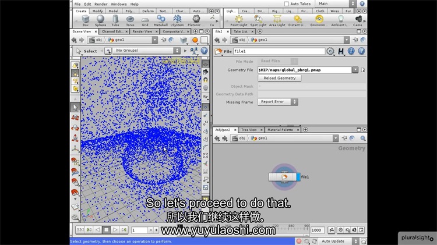Viewport: 437px width, 245px height.
Task: Open the parameter gear menu for file1
Action: [x=330, y=51]
